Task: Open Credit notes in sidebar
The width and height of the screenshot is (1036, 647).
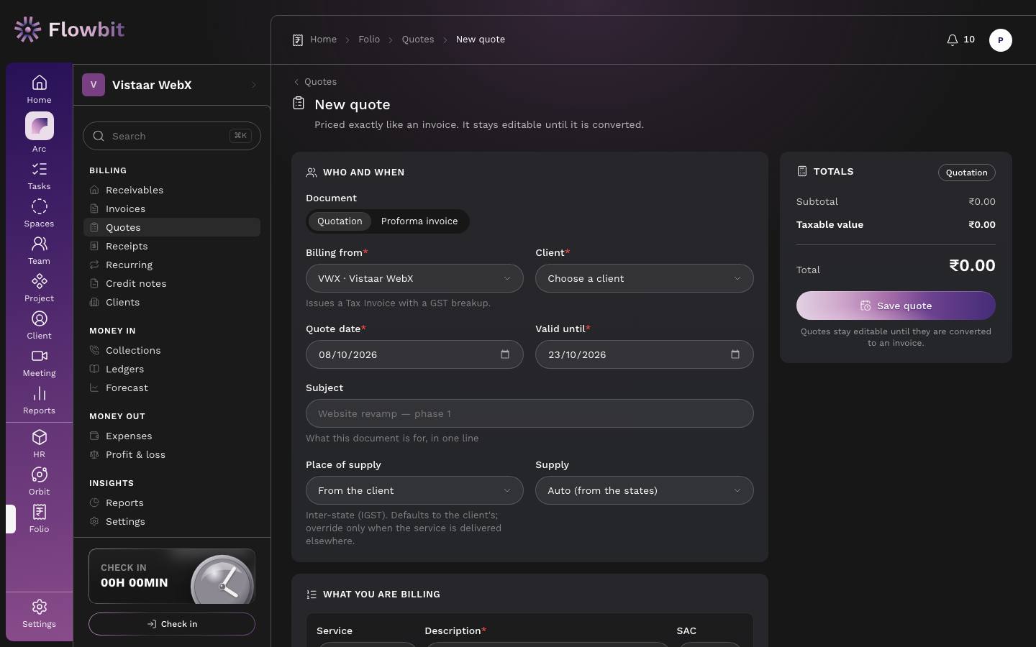Action: tap(171, 283)
